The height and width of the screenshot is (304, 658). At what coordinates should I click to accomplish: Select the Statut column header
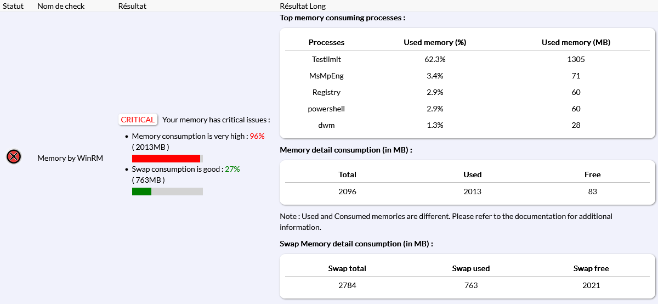coord(13,6)
